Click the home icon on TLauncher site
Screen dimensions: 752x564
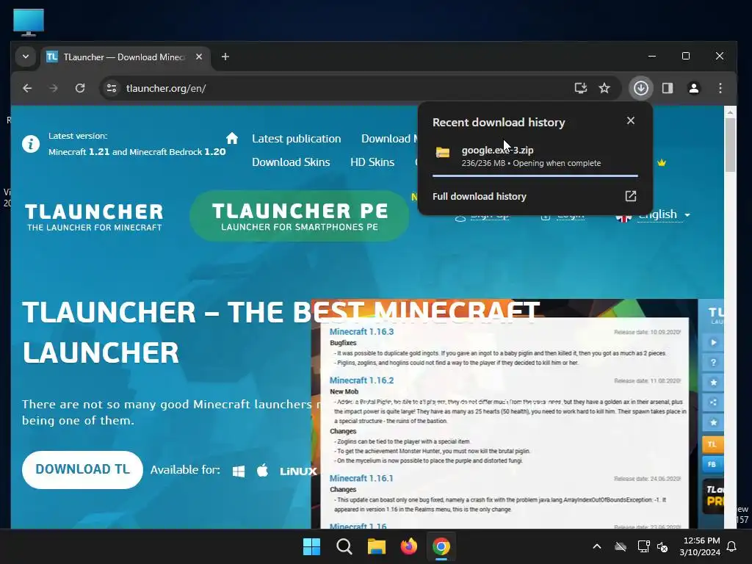(232, 138)
